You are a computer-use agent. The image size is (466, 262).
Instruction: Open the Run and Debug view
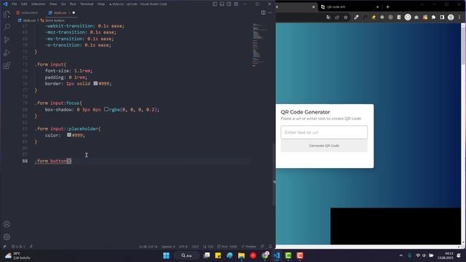7,53
